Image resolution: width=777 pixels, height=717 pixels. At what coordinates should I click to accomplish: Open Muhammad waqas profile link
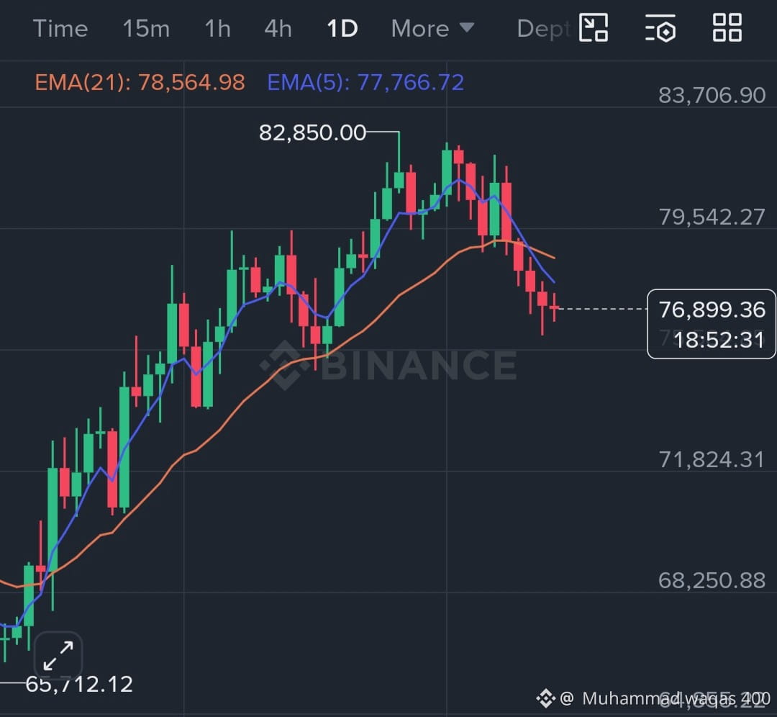(x=676, y=698)
